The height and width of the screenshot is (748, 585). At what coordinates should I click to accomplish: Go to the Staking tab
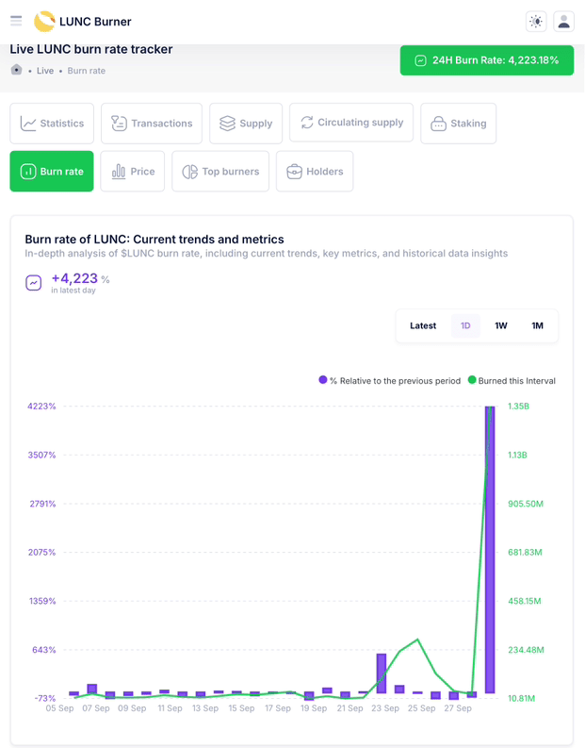click(458, 123)
